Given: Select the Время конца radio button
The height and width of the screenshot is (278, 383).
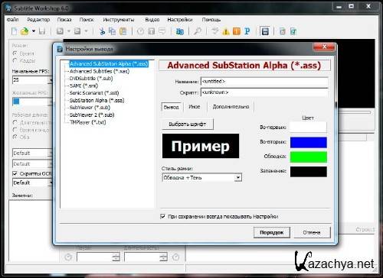Looking at the screenshot, I should (x=15, y=130).
